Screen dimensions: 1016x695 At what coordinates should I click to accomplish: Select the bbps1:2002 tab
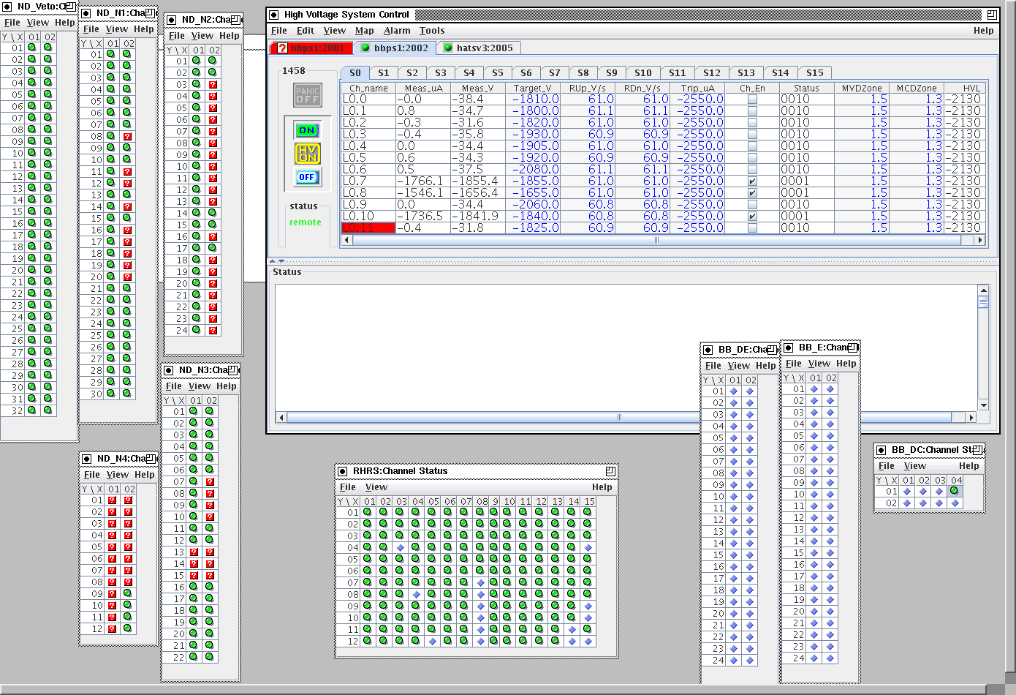coord(395,48)
